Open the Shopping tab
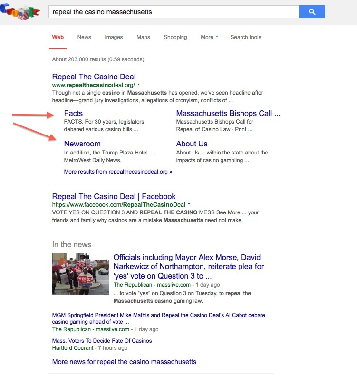Screen dimensions: 357x376 [175, 37]
